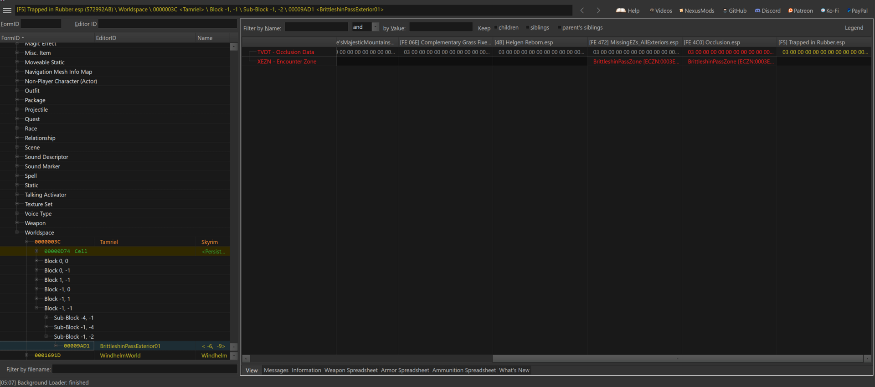The width and height of the screenshot is (875, 387).
Task: Click the record view's scroll-left arrow
Action: 247,359
